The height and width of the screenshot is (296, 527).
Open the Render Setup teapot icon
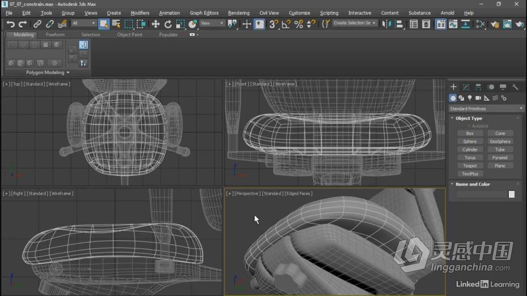(495, 24)
